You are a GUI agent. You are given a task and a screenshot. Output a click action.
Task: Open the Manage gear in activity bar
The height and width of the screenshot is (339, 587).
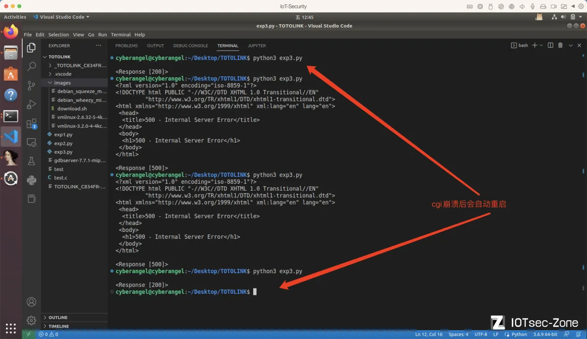pyautogui.click(x=31, y=320)
